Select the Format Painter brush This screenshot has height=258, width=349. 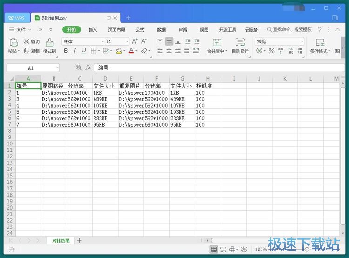49,42
